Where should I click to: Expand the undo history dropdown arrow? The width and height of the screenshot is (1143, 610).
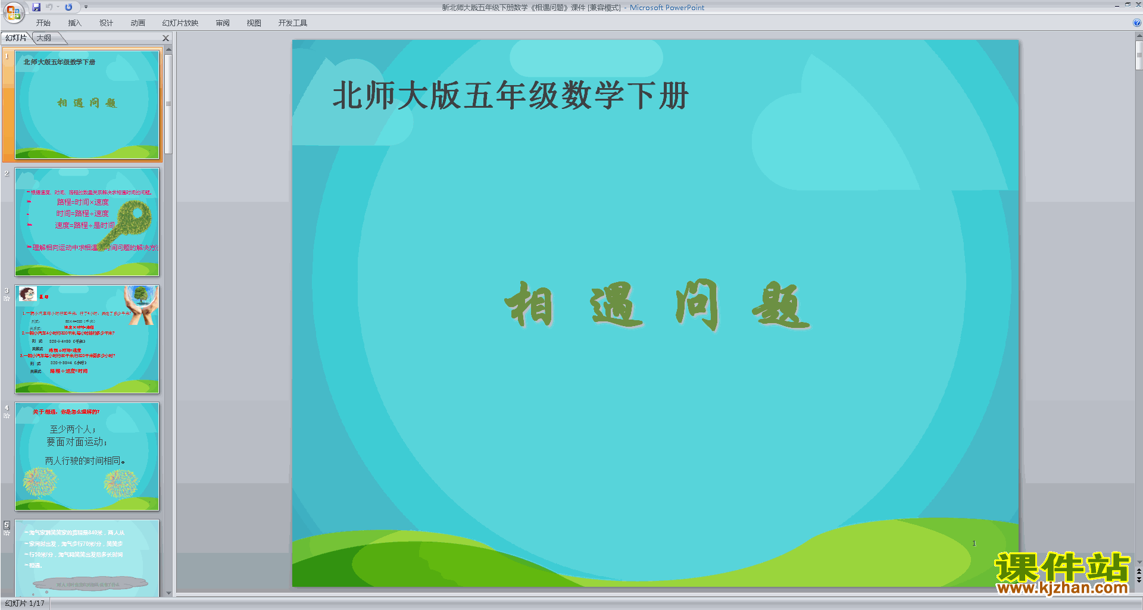tap(58, 7)
